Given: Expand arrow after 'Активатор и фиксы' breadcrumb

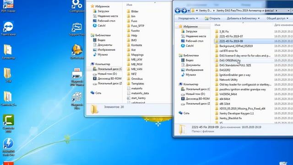Looking at the screenshot, I should 277,11.
